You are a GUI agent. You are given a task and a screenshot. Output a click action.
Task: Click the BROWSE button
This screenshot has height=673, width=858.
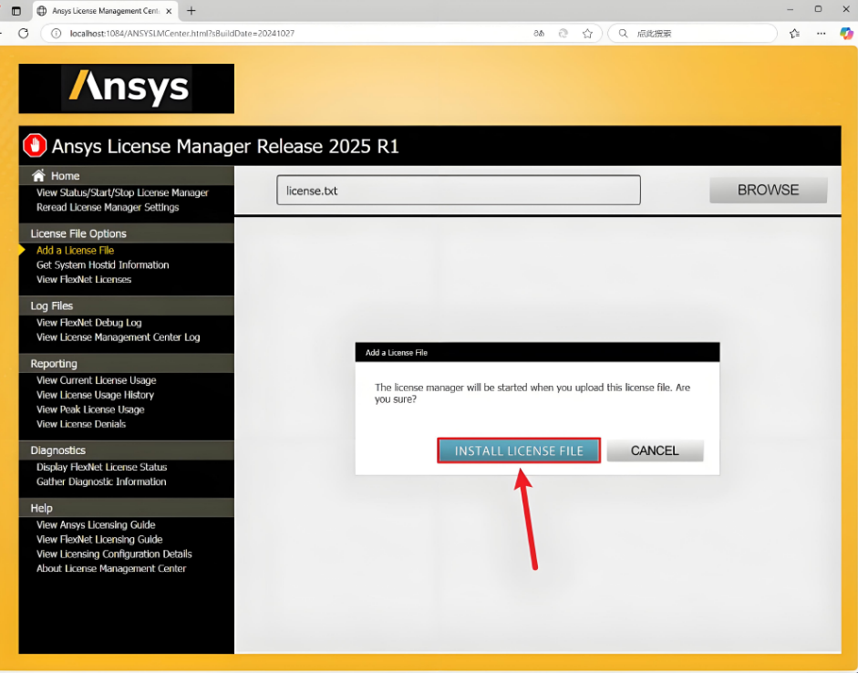click(769, 190)
